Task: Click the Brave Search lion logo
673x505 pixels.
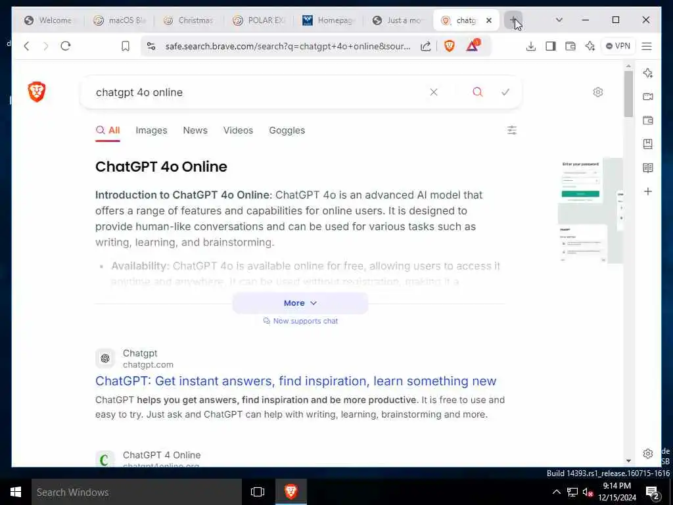Action: 37,91
